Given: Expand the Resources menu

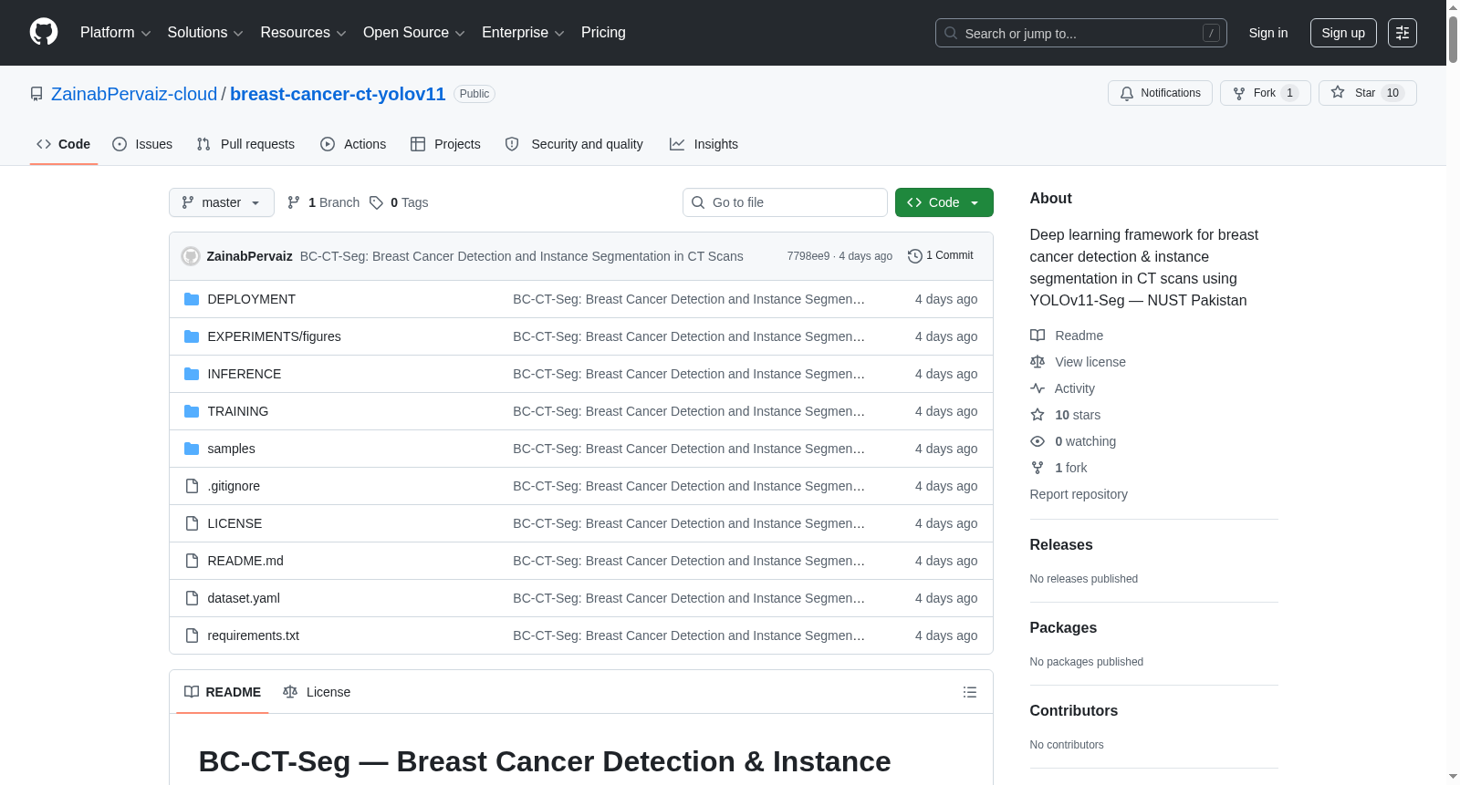Looking at the screenshot, I should pos(303,33).
